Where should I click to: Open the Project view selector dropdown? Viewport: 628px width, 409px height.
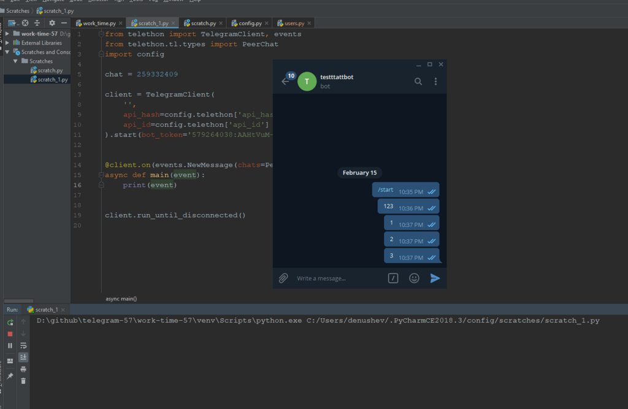click(x=13, y=23)
